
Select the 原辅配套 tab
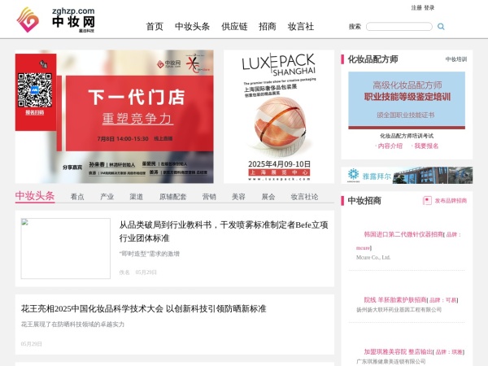pos(172,197)
